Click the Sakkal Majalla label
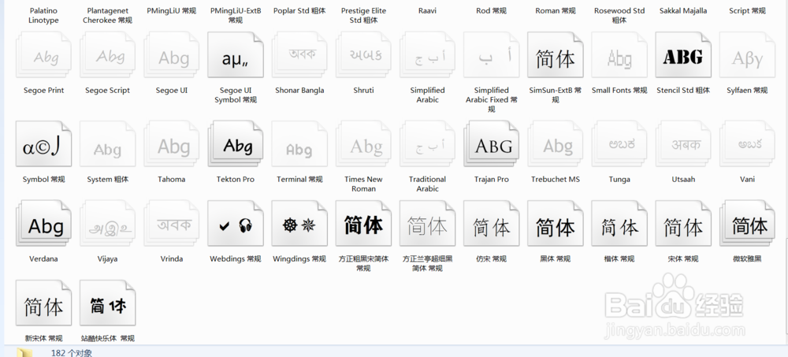The height and width of the screenshot is (357, 788). click(683, 10)
